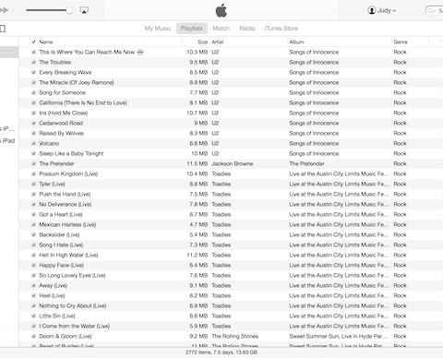Screen dimensions: 443x358
Task: Select Sleep Like a Baby Tonight
Action: click(71, 153)
